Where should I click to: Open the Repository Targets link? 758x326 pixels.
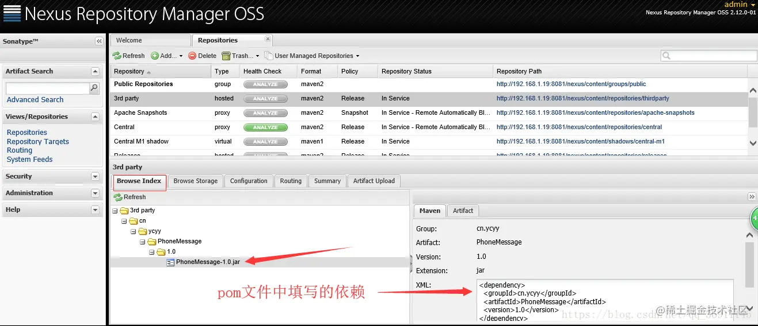(38, 142)
